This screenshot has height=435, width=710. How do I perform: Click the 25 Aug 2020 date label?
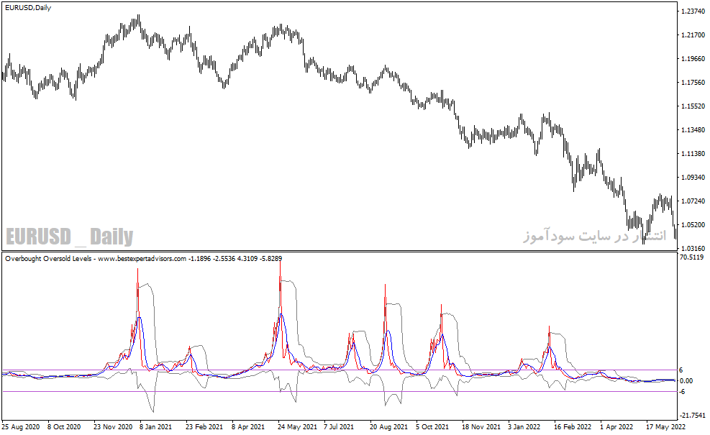[x=20, y=427]
